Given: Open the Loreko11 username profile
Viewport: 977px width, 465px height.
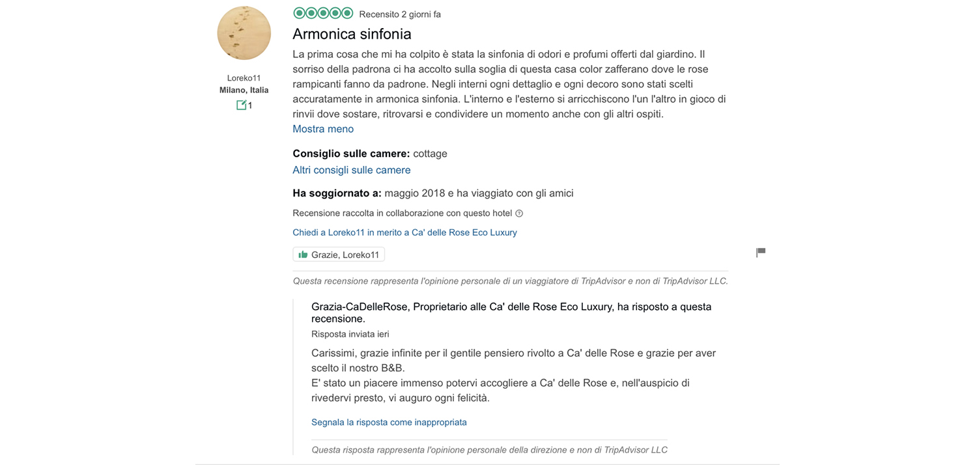Looking at the screenshot, I should tap(244, 78).
